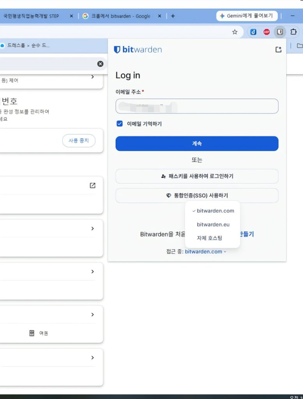Click the 이메일 주소 input field
303x399 pixels.
point(197,106)
